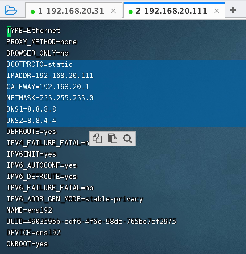Click the NAME=ens192 line
This screenshot has width=246, height=254.
coord(29,210)
